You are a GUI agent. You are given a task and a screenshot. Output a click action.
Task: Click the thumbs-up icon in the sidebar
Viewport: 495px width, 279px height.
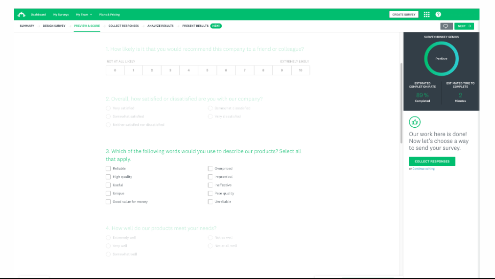(x=415, y=122)
